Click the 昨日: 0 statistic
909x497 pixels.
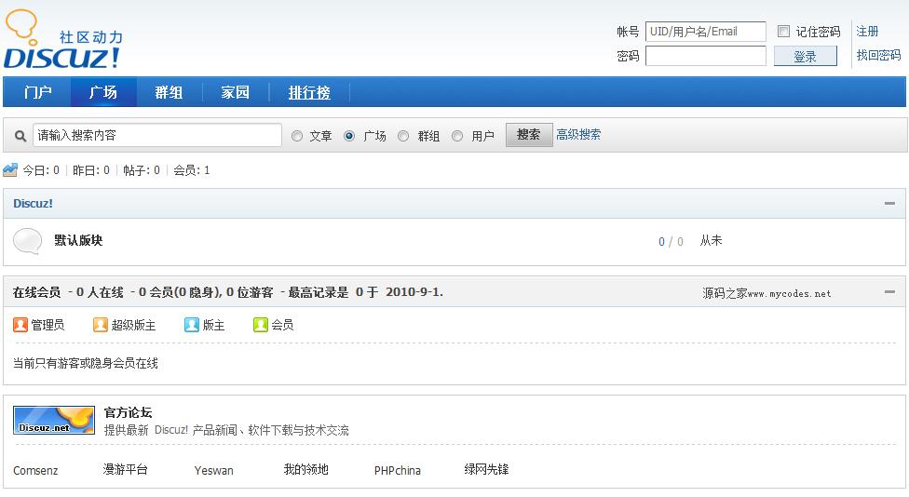pos(91,170)
